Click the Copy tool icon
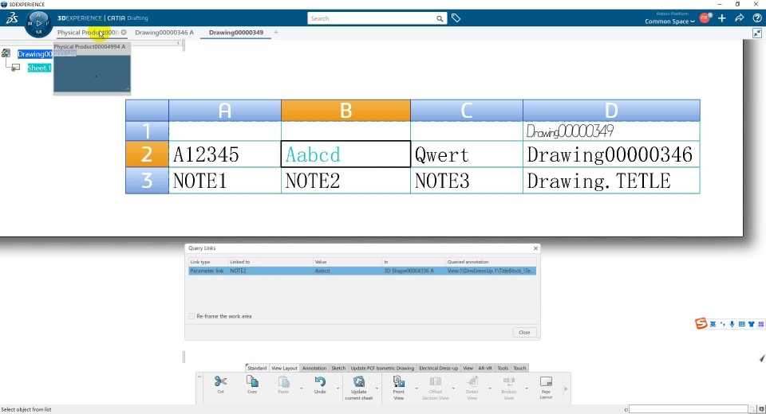 tap(252, 381)
